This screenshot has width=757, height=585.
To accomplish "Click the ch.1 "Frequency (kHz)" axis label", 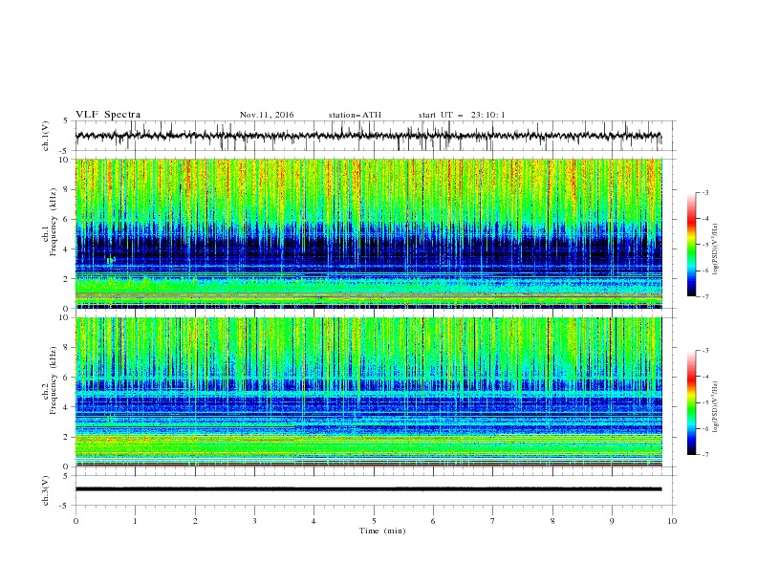I will click(x=54, y=220).
